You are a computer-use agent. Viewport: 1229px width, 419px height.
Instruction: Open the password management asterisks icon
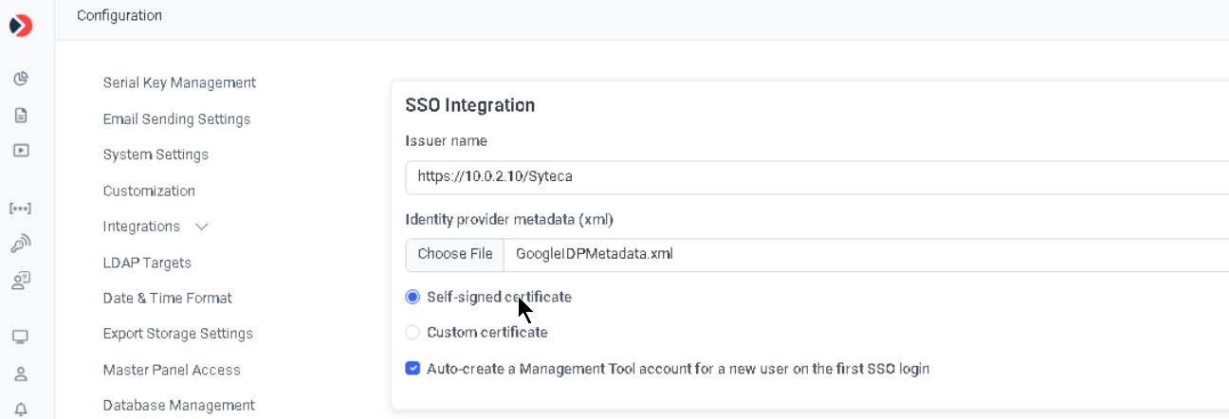[x=21, y=208]
